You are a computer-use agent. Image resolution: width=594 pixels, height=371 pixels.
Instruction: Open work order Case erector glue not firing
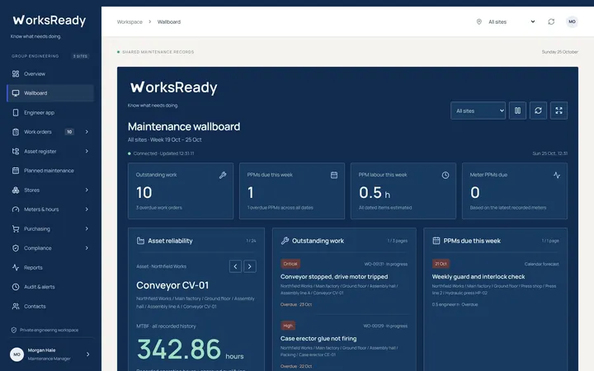(x=318, y=339)
